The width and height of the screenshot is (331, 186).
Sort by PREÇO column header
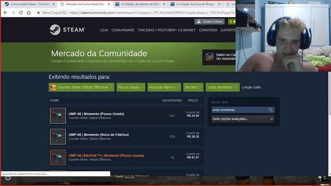[193, 101]
